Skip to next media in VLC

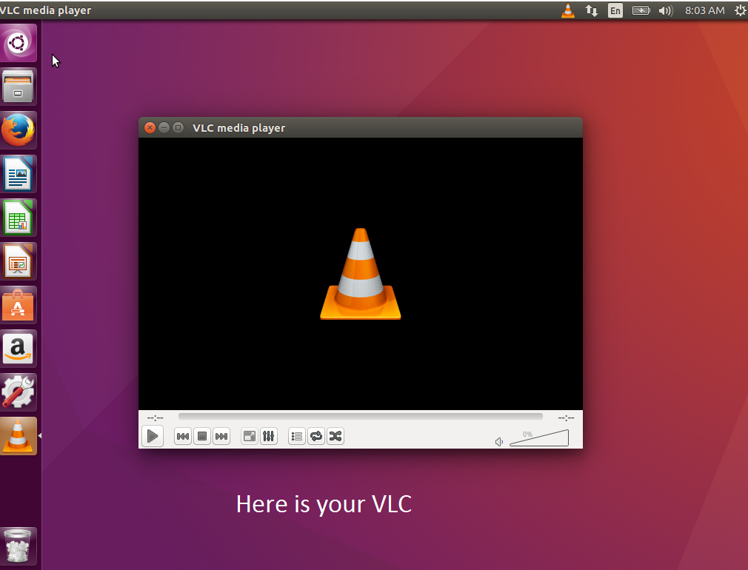tap(221, 436)
